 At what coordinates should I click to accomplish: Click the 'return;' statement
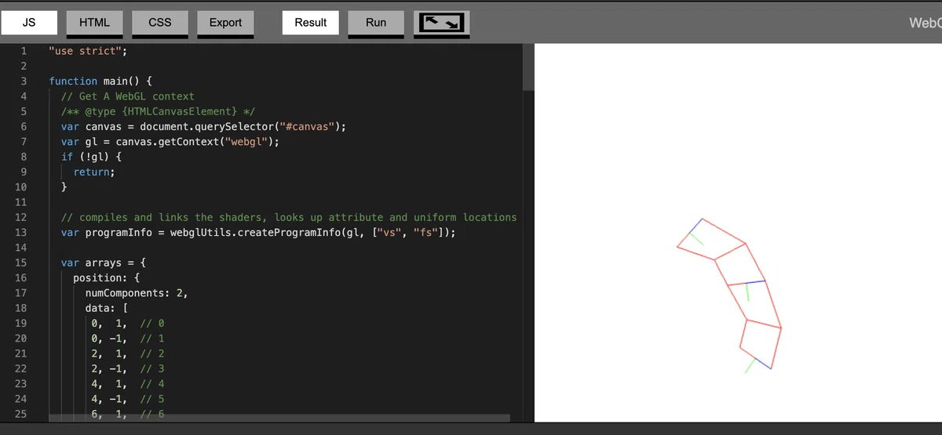pyautogui.click(x=94, y=172)
